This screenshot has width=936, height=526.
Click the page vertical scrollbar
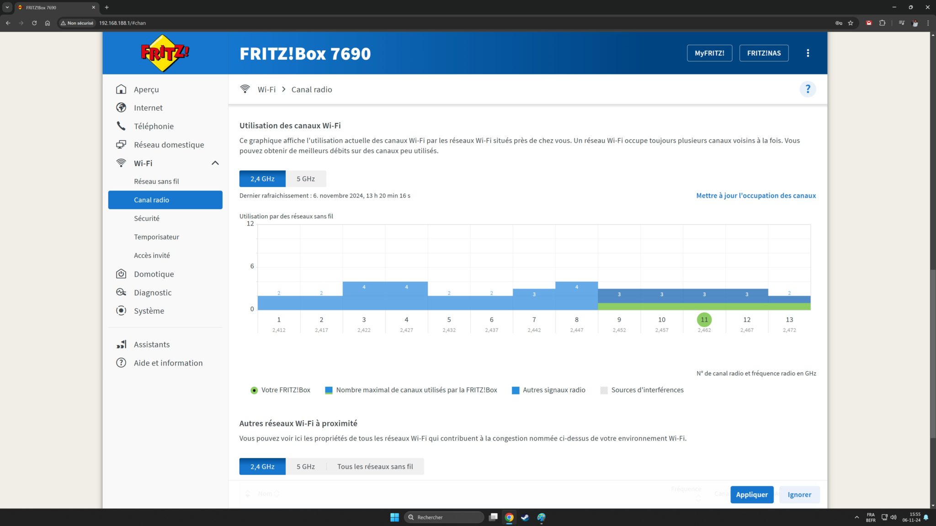933,354
